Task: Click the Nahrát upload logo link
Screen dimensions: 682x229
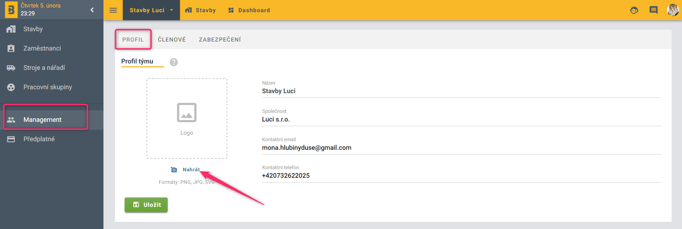Action: [x=191, y=170]
